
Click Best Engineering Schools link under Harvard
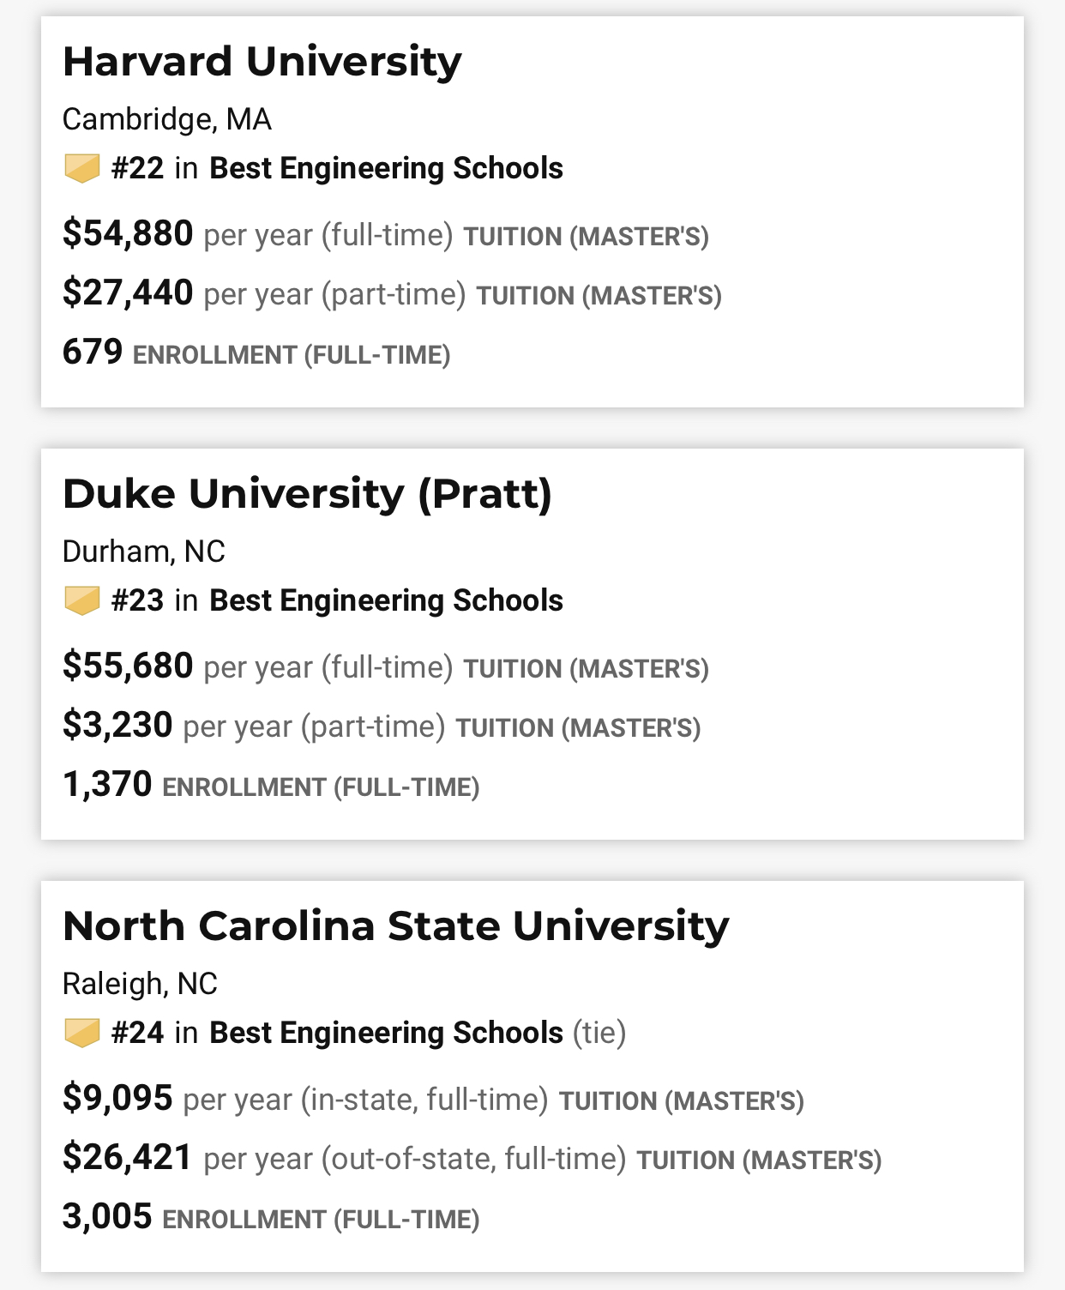coord(386,168)
